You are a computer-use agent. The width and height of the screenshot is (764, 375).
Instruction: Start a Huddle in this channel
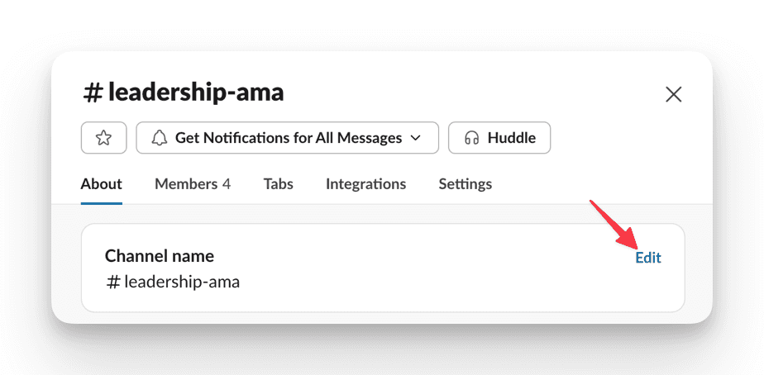pos(499,138)
